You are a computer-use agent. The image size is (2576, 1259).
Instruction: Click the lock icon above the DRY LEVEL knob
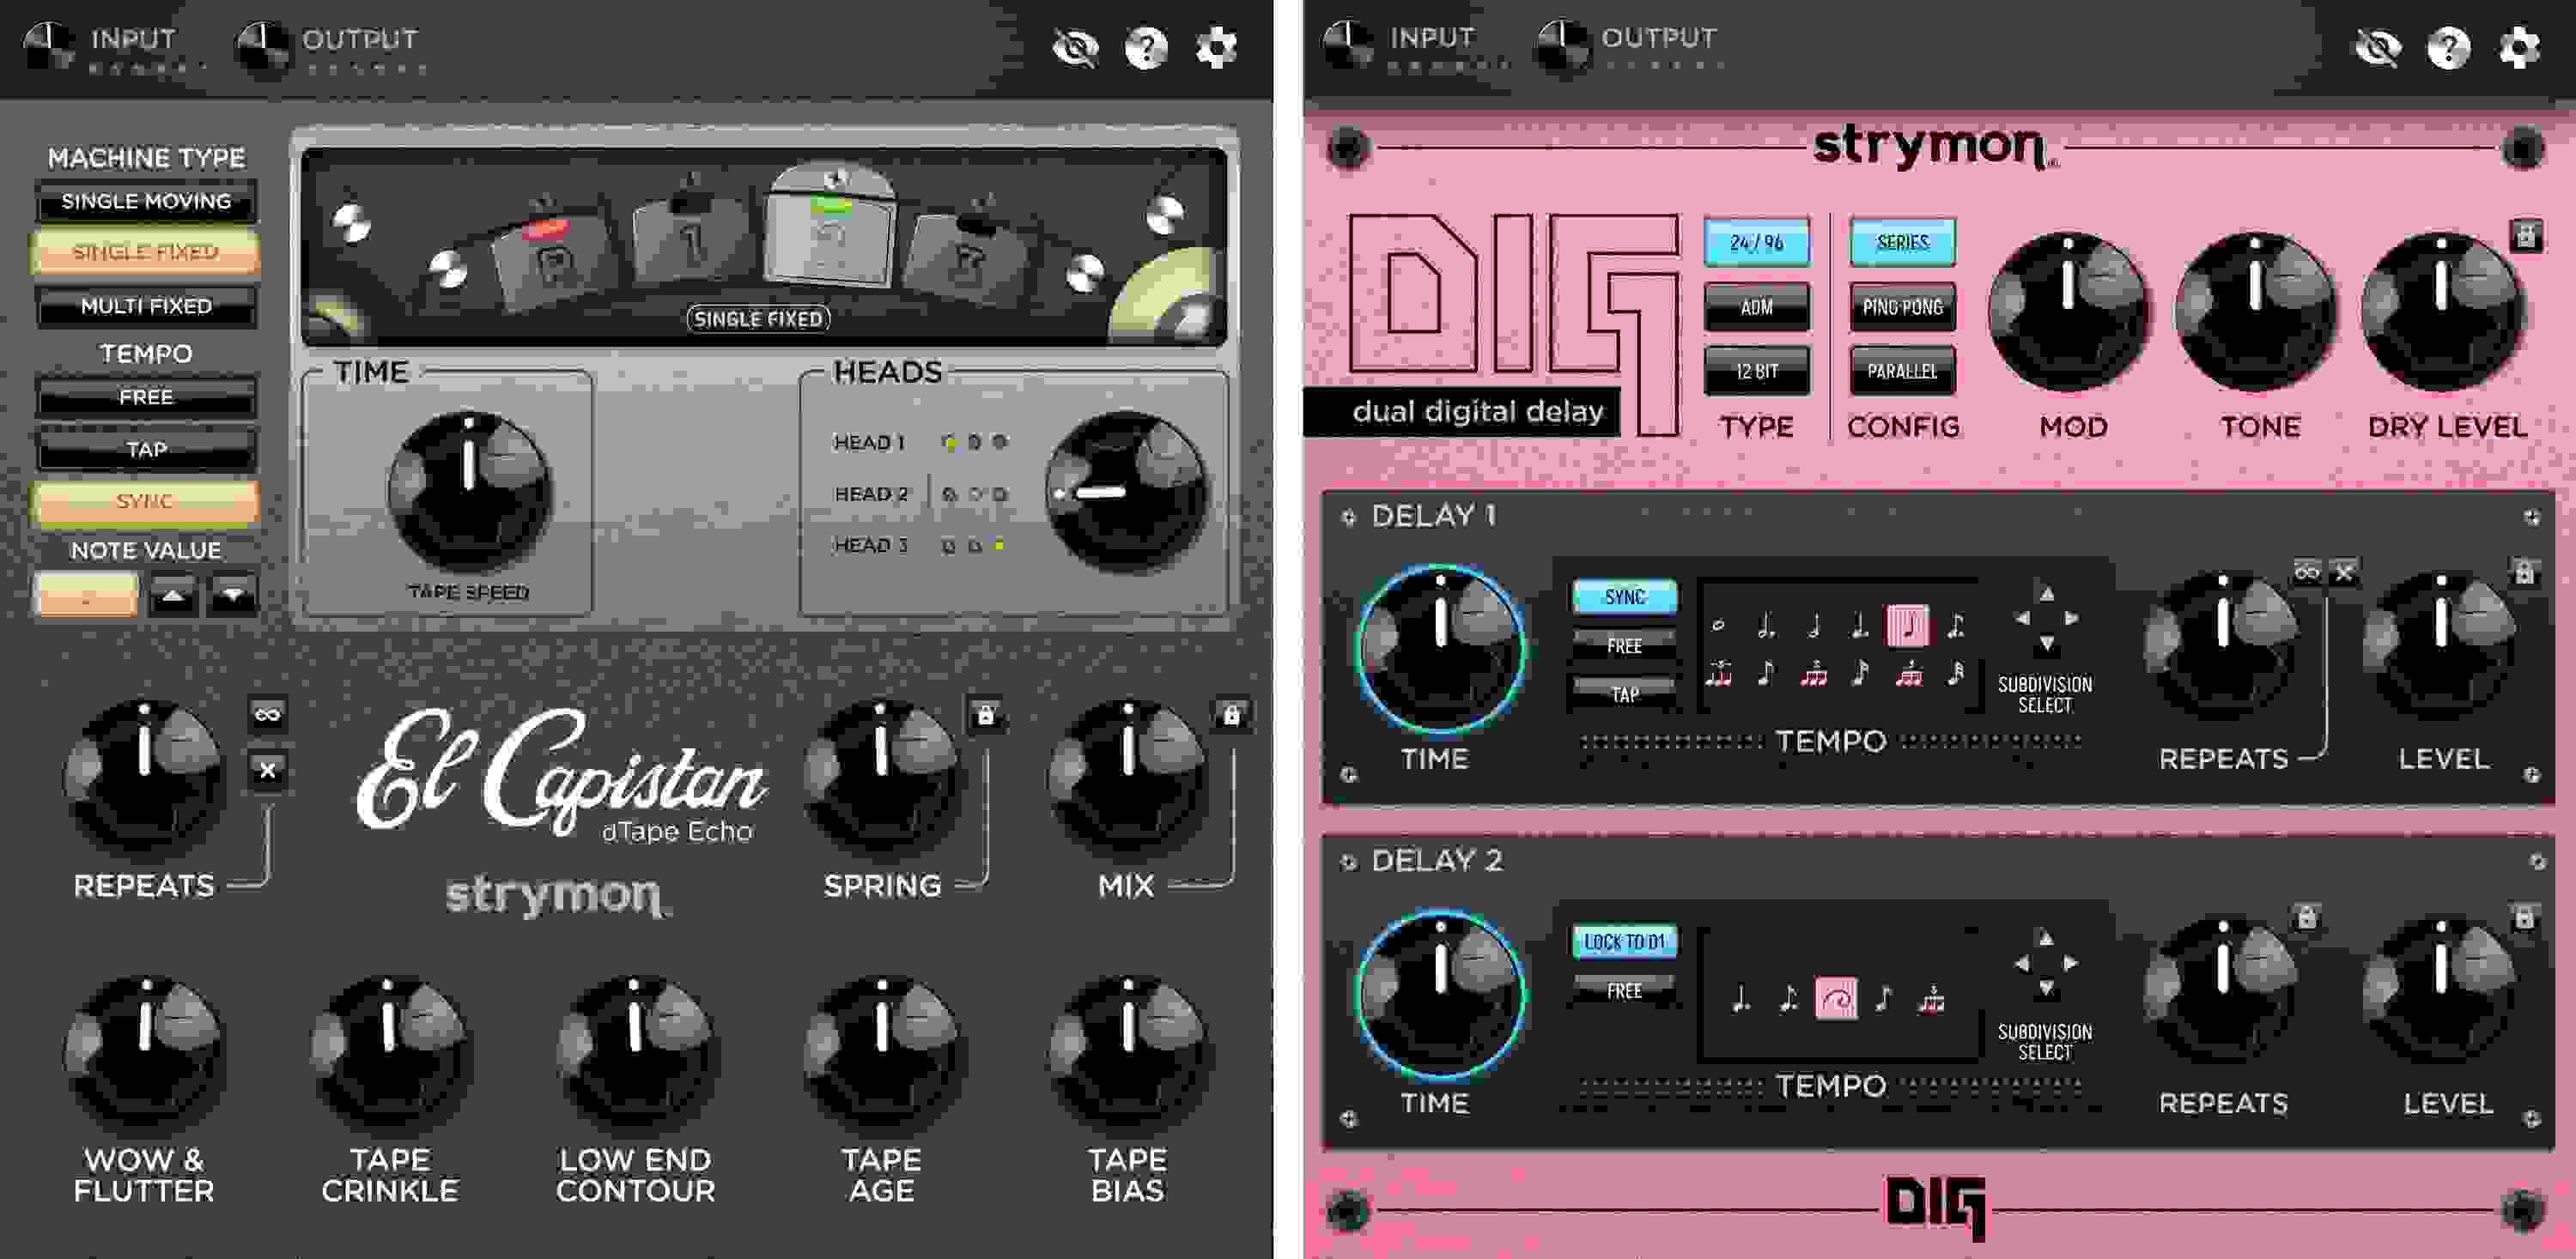pos(2529,232)
